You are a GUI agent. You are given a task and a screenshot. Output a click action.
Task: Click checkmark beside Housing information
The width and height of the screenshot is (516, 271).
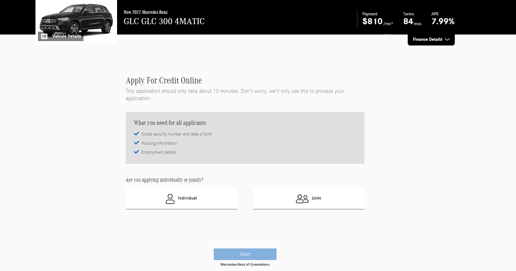tap(137, 143)
